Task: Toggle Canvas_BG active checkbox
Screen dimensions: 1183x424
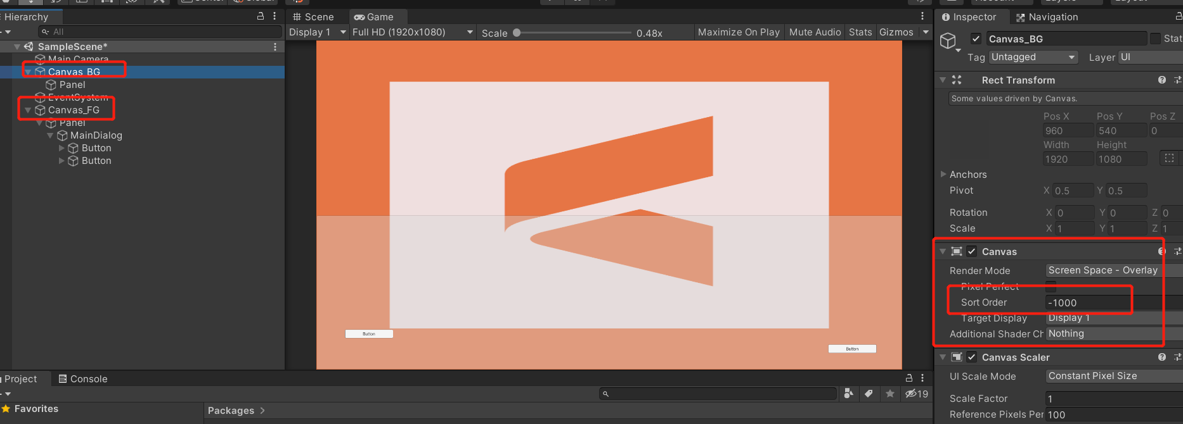Action: coord(976,39)
